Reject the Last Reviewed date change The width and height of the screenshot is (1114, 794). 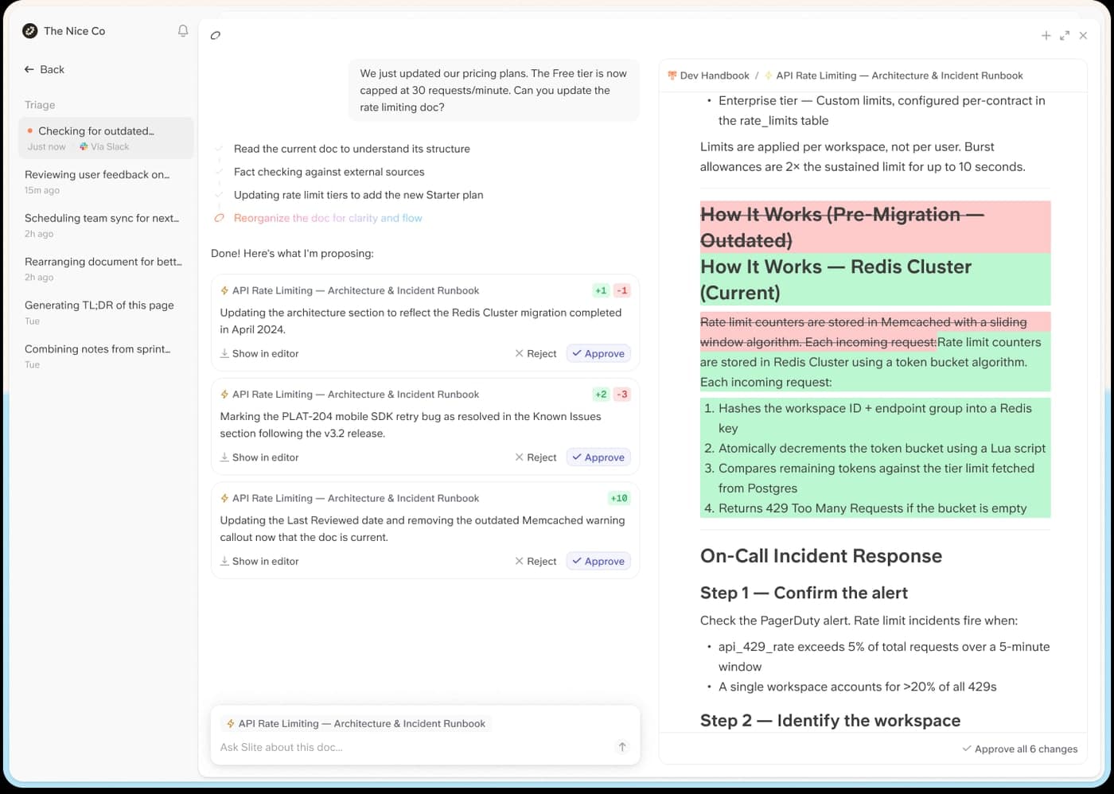(x=536, y=561)
